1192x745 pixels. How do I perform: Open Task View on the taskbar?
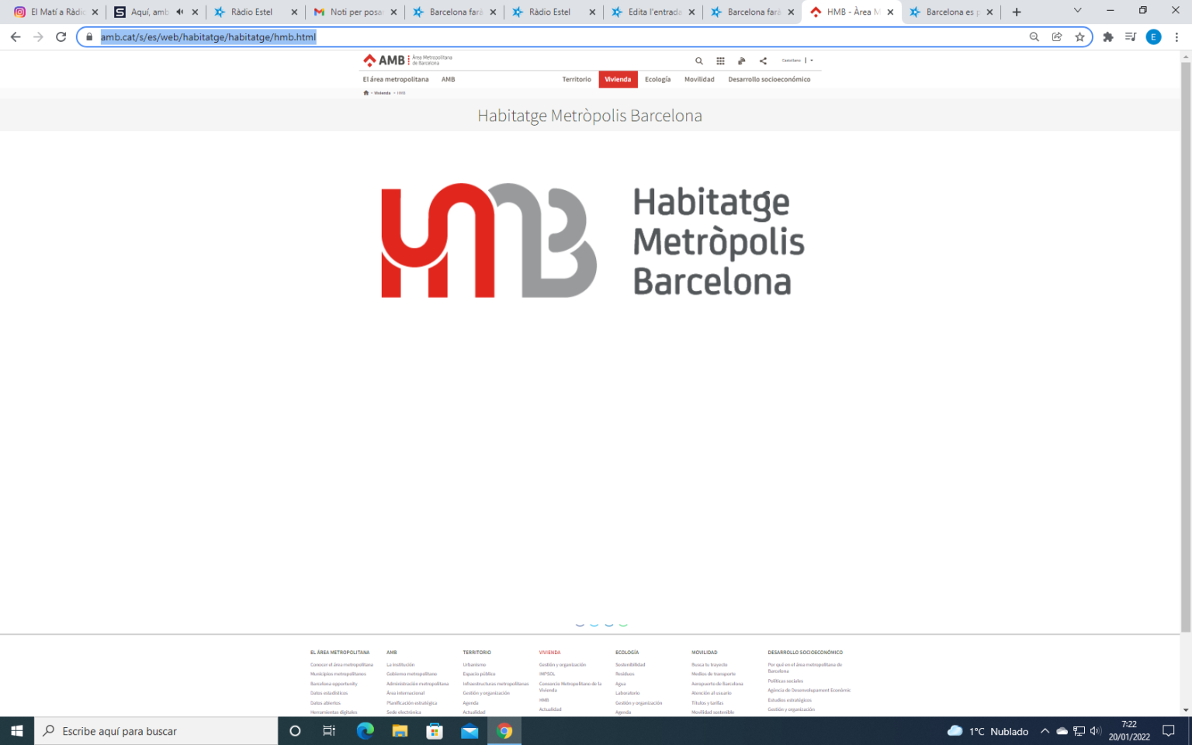pos(329,731)
